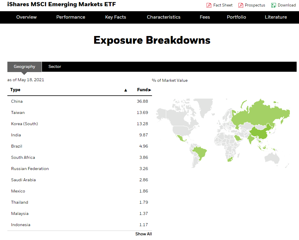Select the Taiwan row
Image resolution: width=299 pixels, height=240 pixels.
tap(79, 112)
